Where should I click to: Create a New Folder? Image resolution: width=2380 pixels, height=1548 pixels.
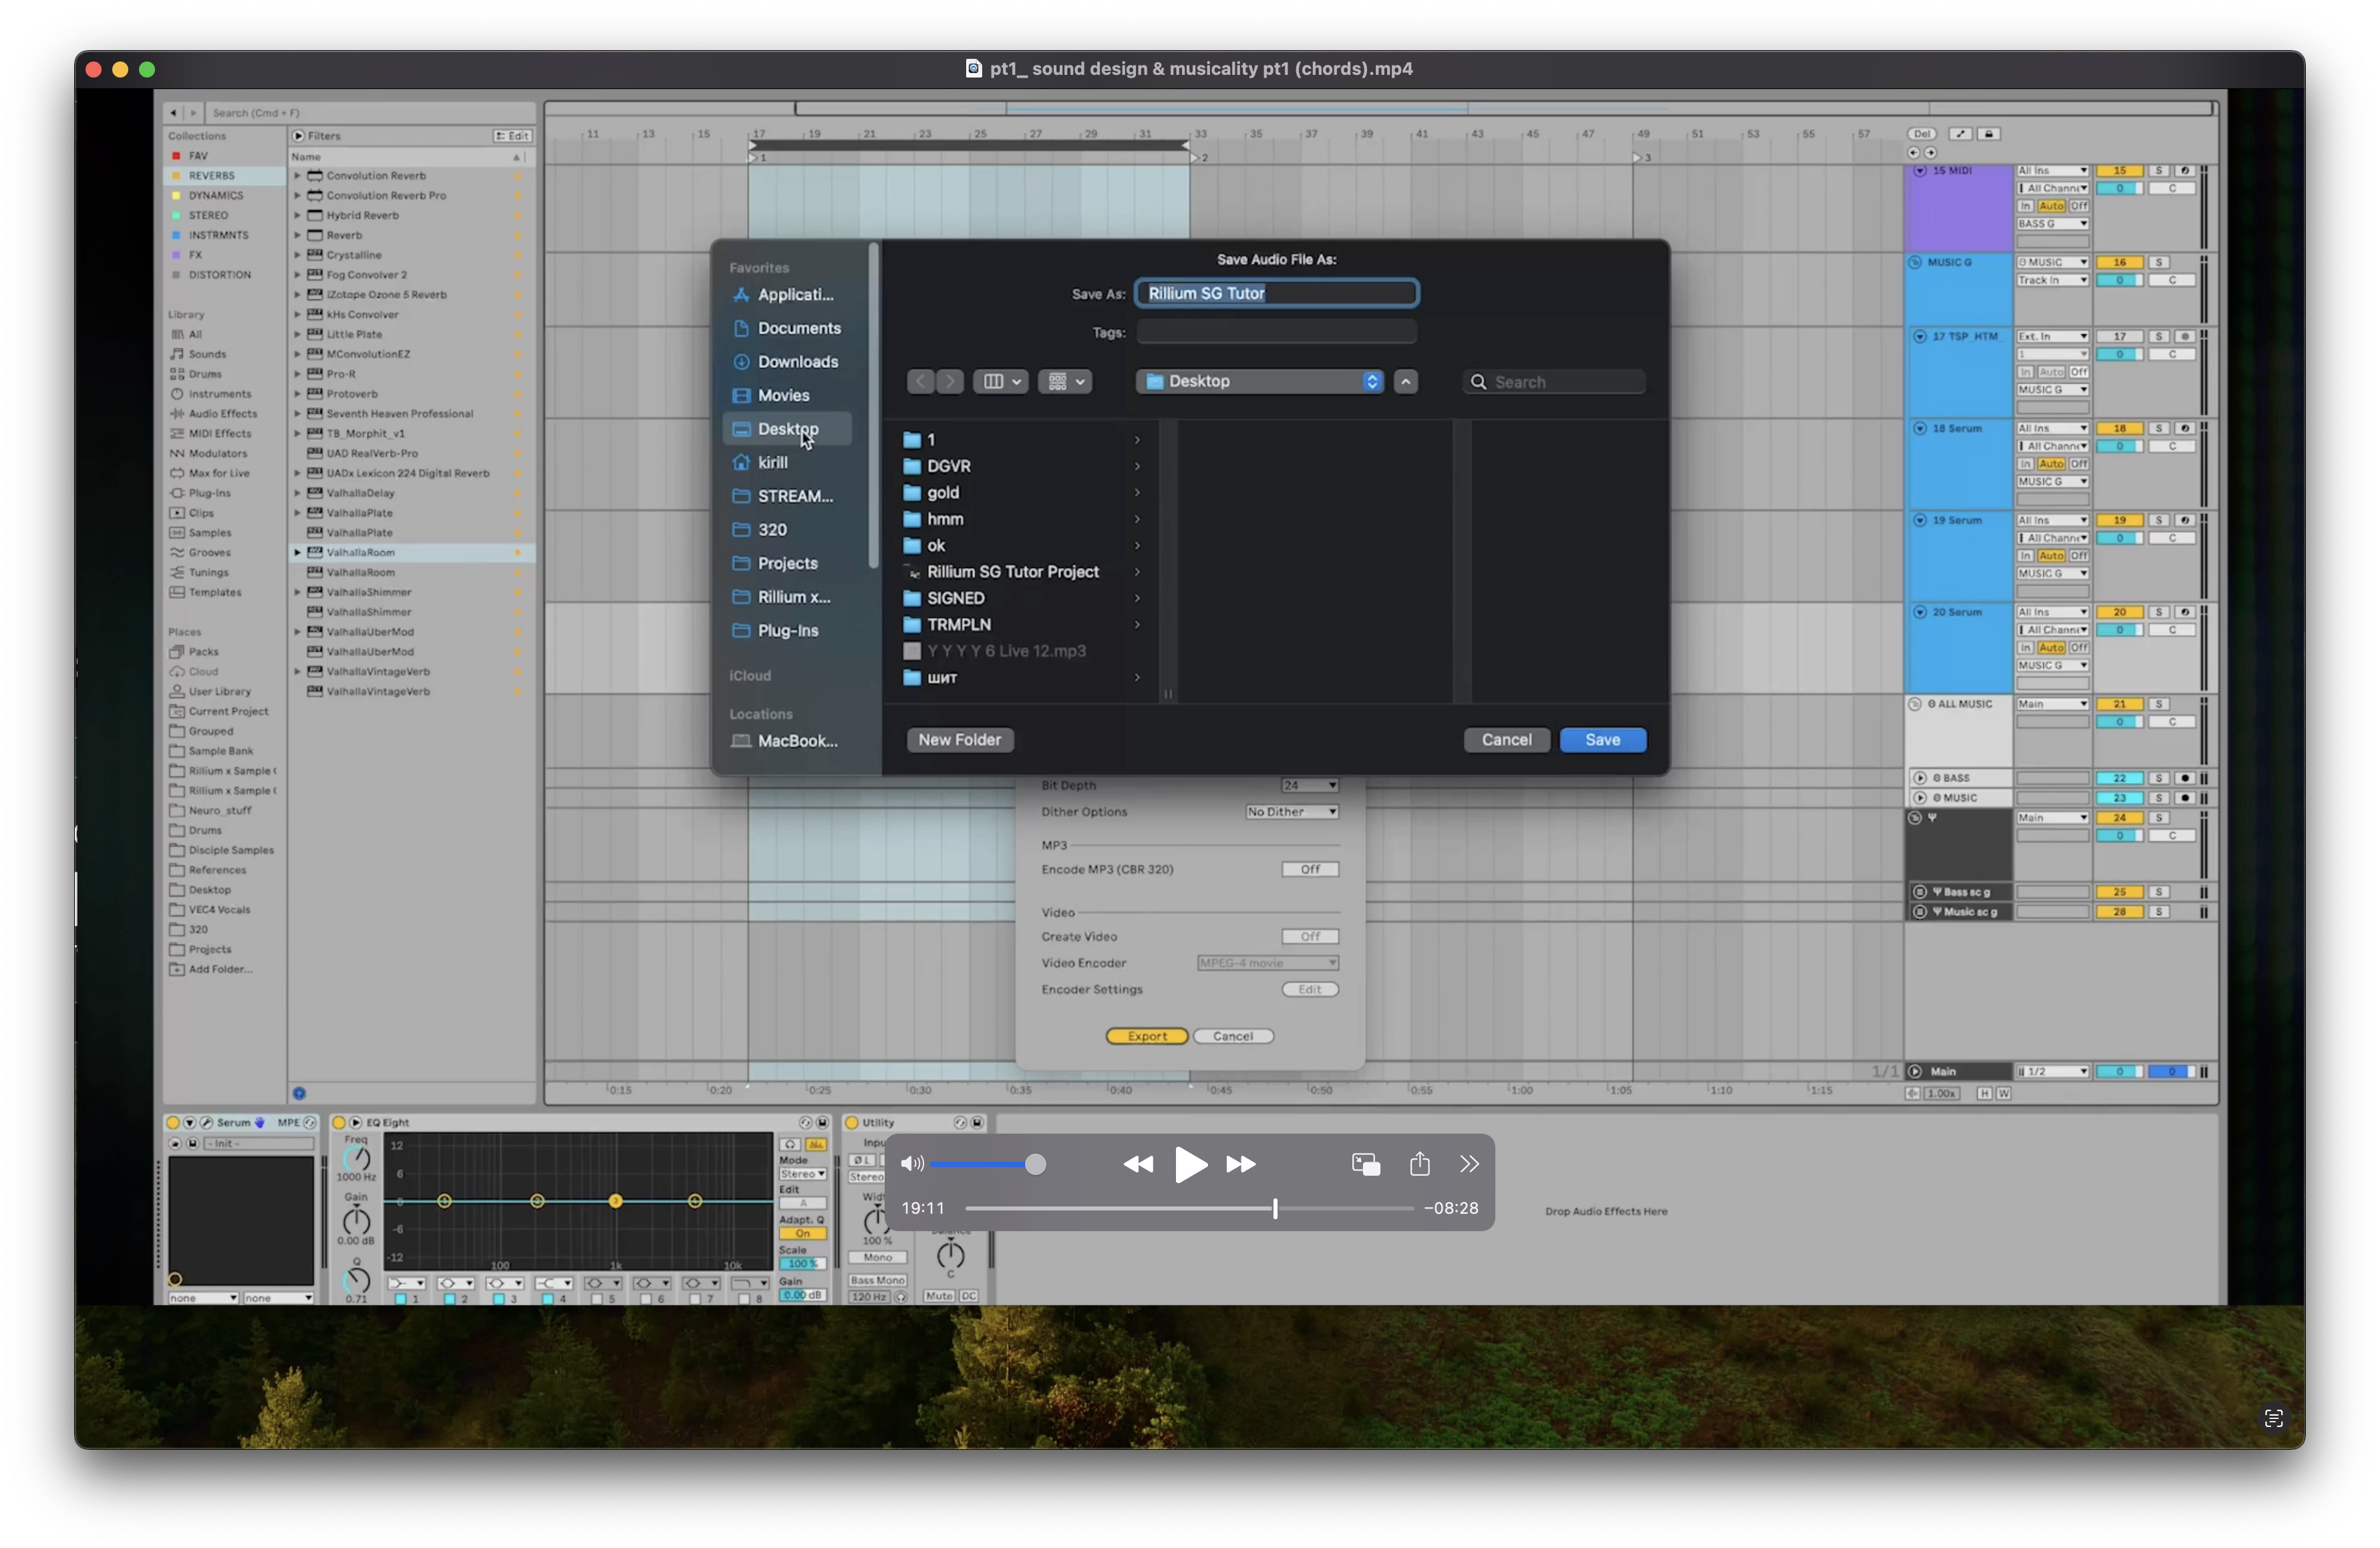959,739
